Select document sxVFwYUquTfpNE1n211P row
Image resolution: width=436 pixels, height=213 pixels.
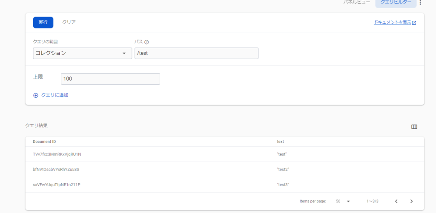coord(57,185)
